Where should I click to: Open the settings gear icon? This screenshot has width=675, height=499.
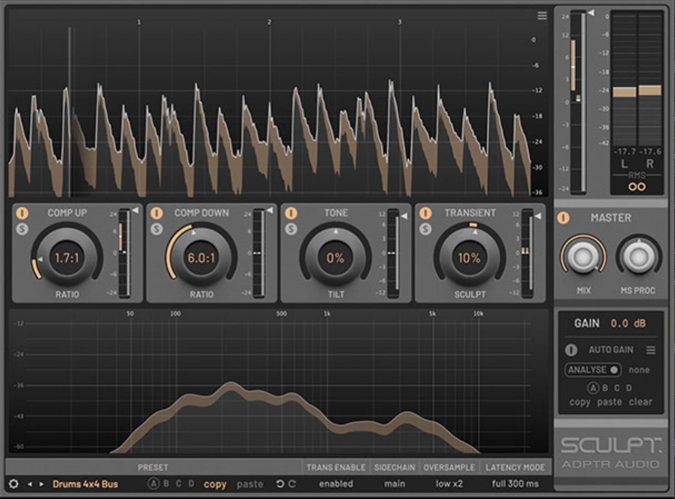coord(14,484)
